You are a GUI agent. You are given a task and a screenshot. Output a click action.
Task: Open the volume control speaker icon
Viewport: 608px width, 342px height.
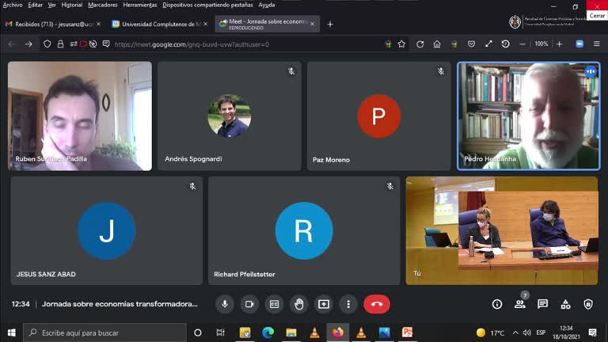[526, 332]
